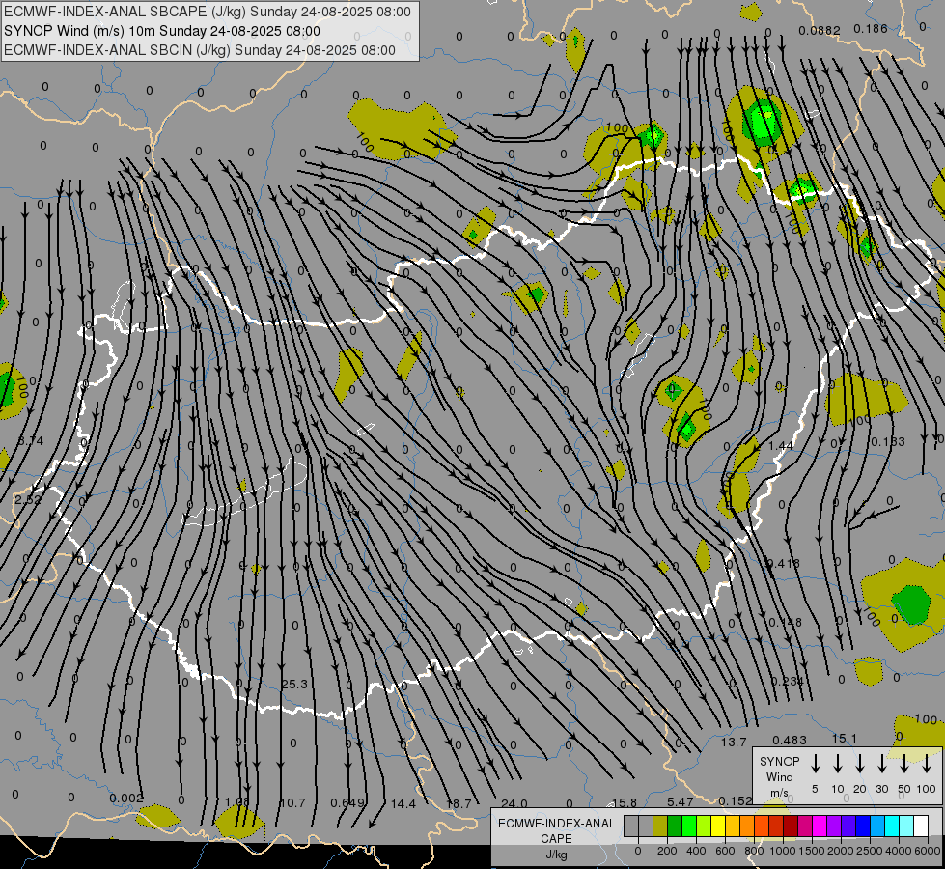Select the SYNOP Wind 10m title line
Screen dimensions: 945x869
pyautogui.click(x=161, y=31)
